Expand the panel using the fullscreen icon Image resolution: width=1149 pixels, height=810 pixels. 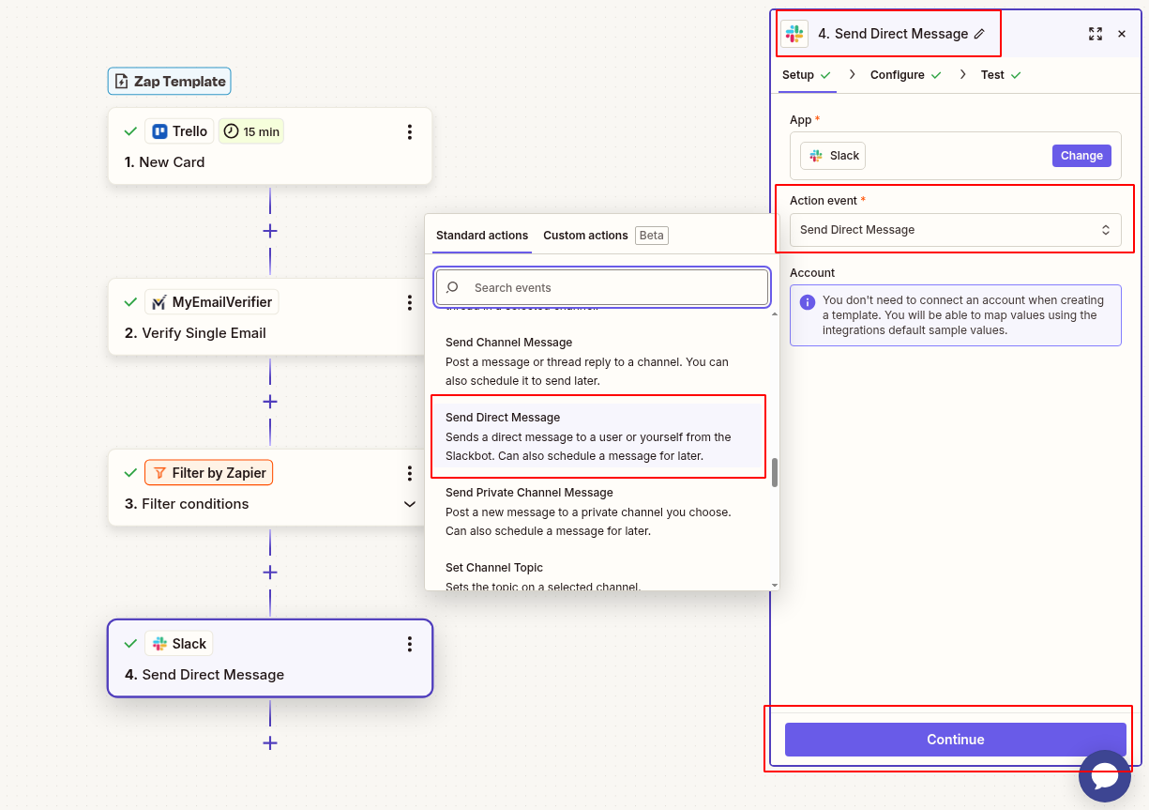(x=1096, y=34)
